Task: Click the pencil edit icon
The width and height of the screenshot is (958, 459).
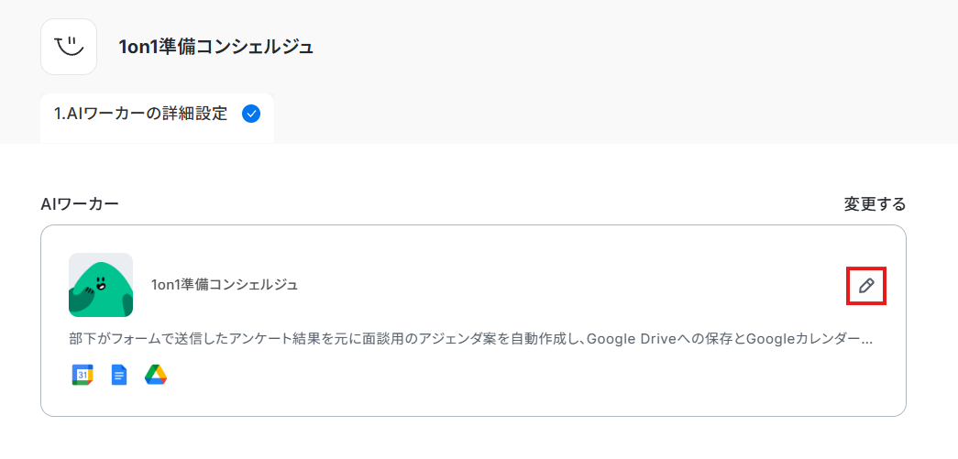Action: (x=866, y=286)
